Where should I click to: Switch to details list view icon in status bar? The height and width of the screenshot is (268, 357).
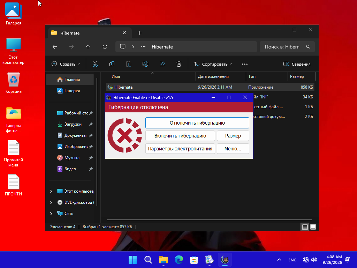[305, 227]
